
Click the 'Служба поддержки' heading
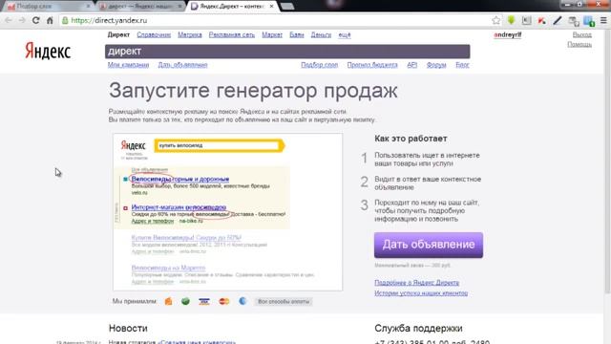[x=418, y=328]
